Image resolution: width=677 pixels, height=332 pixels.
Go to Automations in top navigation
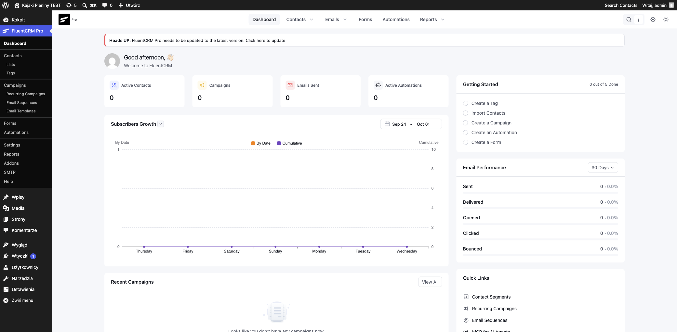[x=396, y=19]
